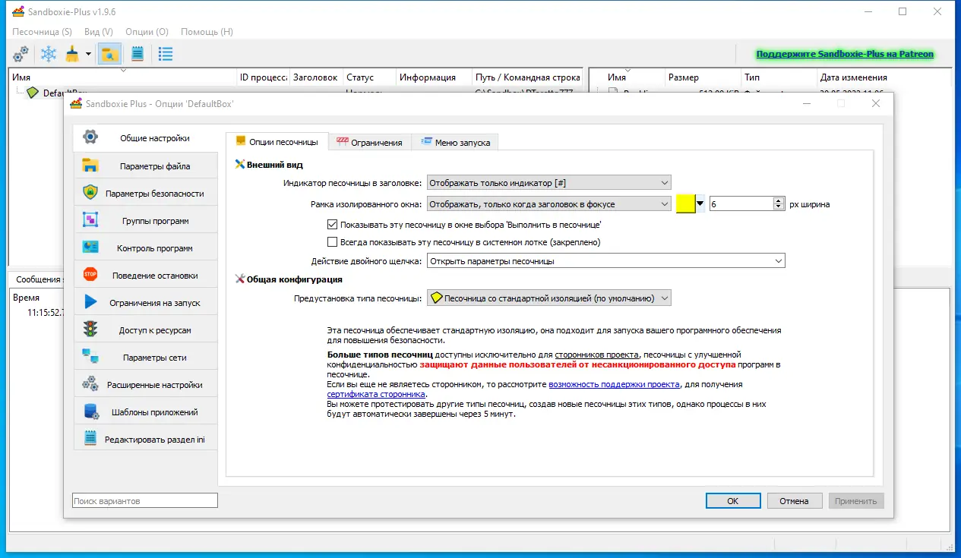Open the Опции (O) menu
Image resolution: width=961 pixels, height=558 pixels.
[147, 32]
